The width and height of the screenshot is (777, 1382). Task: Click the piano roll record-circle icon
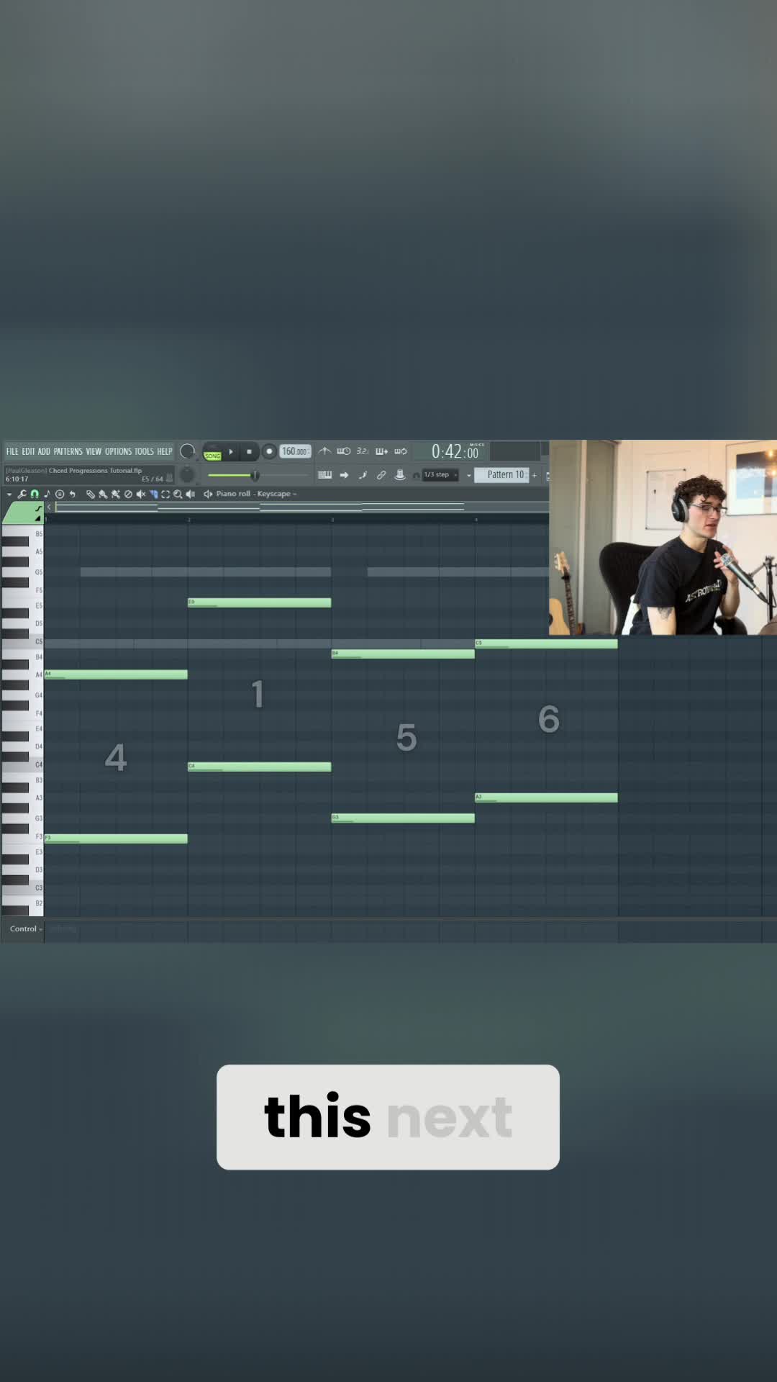(x=60, y=494)
